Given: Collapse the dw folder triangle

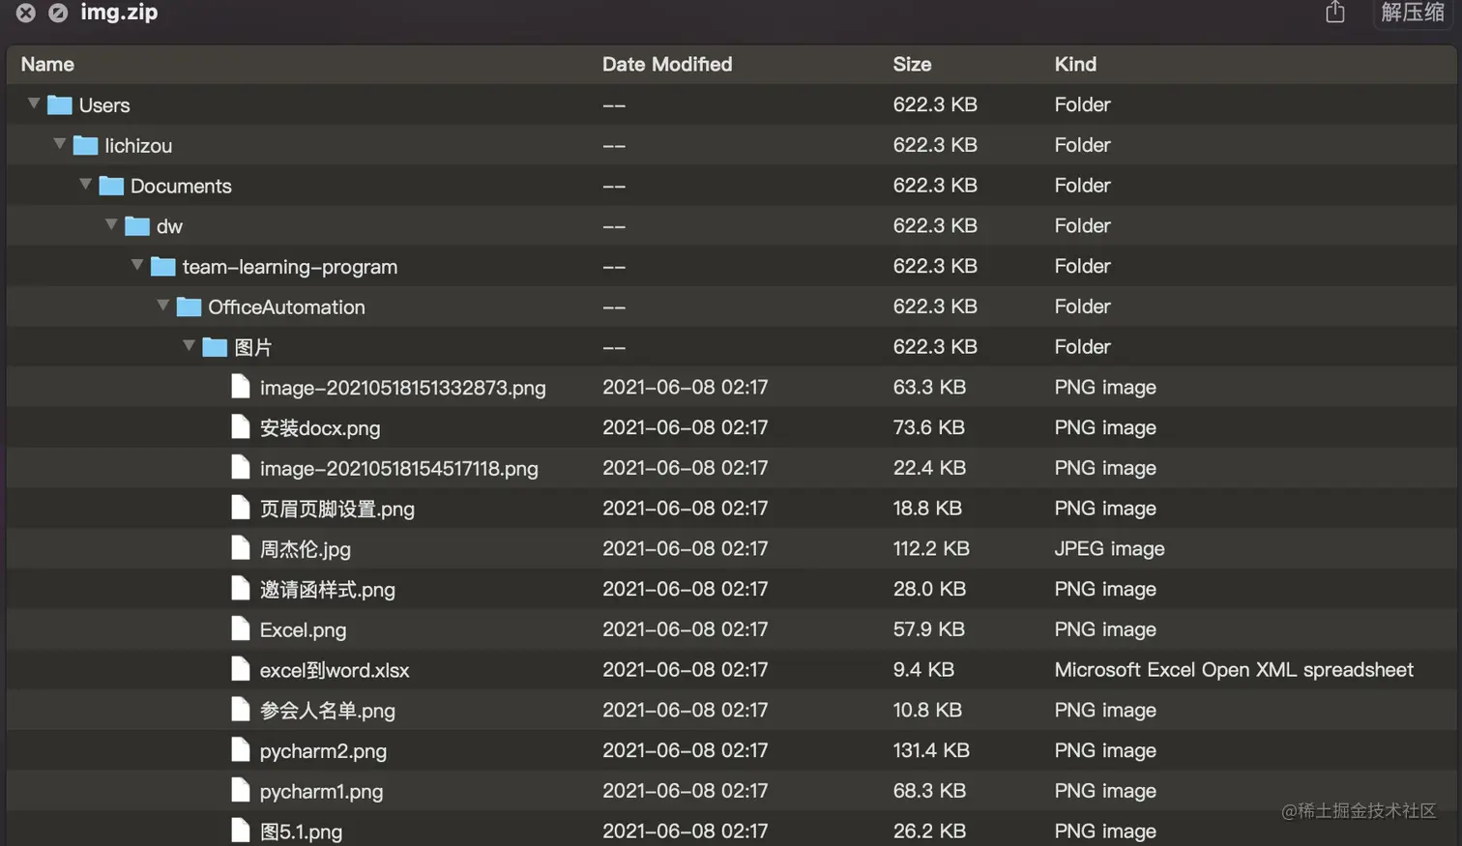Looking at the screenshot, I should tap(111, 224).
